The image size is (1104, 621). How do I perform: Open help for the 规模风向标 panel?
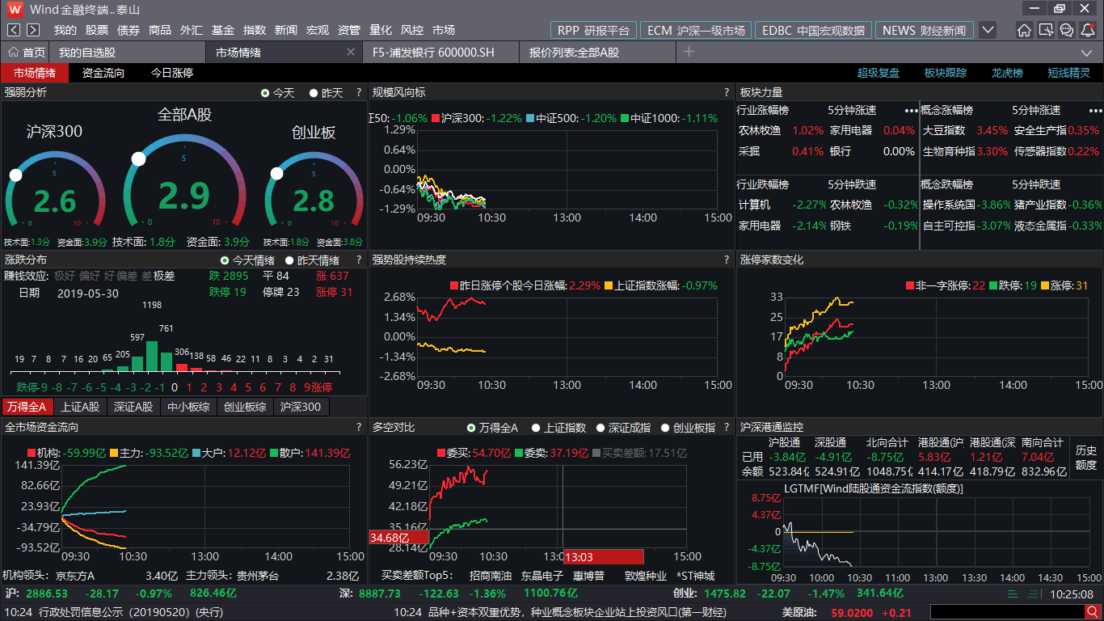[727, 93]
